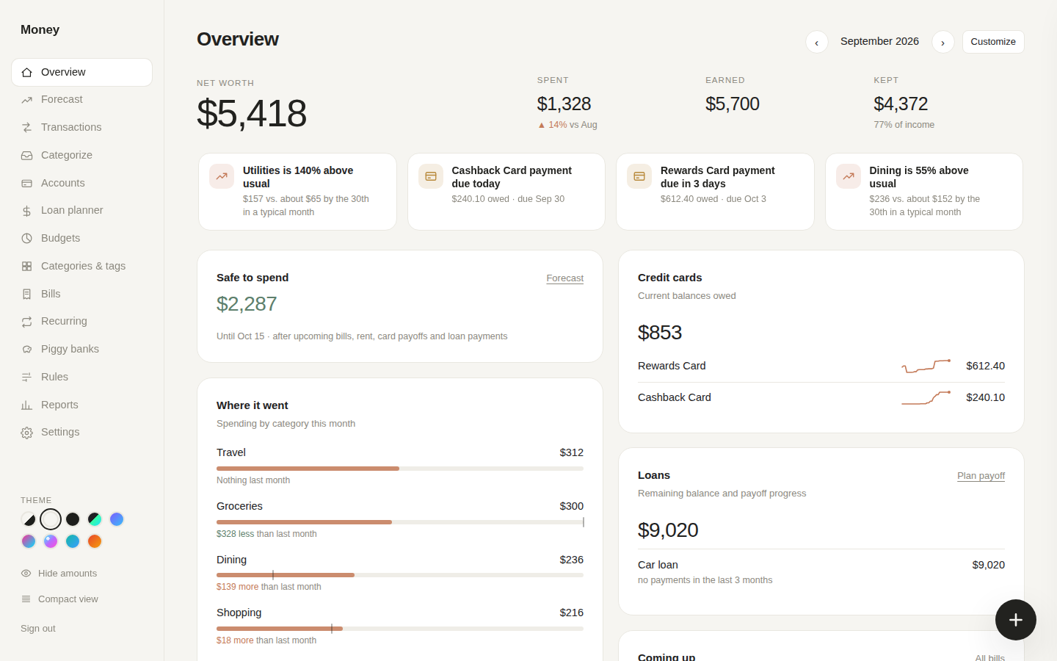Click the Settings gear icon

(x=27, y=433)
